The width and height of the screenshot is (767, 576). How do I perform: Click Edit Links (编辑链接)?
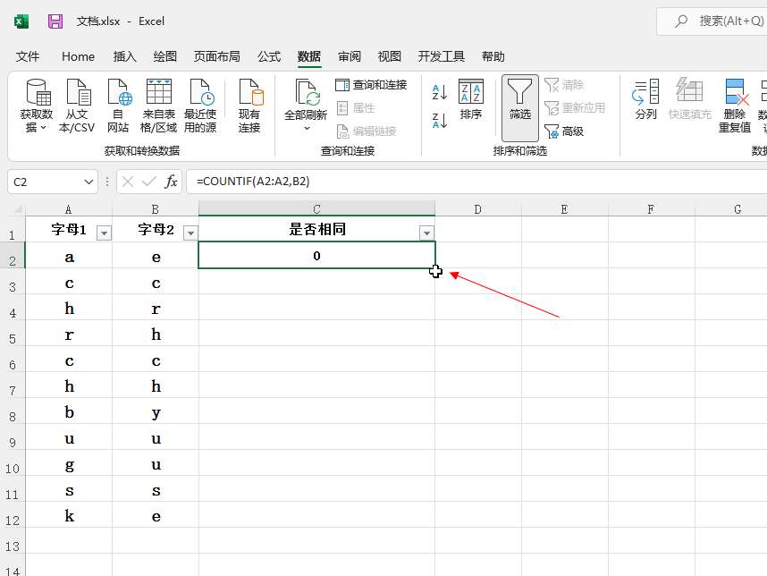[x=367, y=131]
